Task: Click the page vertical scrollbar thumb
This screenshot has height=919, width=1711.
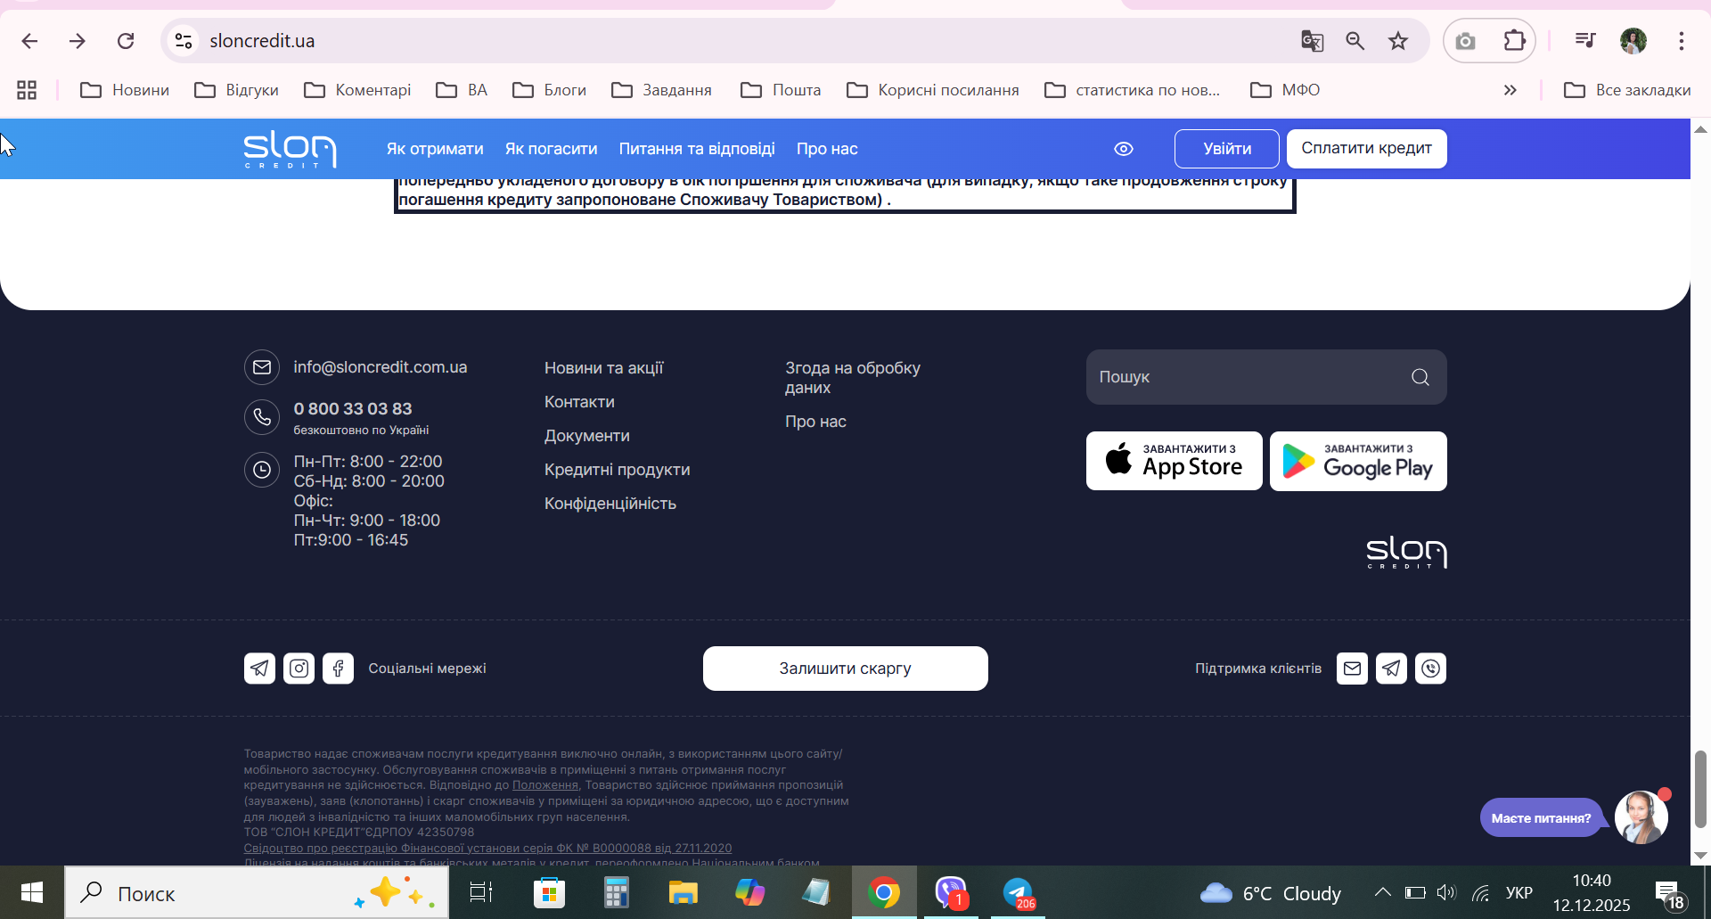Action: coord(1700,789)
